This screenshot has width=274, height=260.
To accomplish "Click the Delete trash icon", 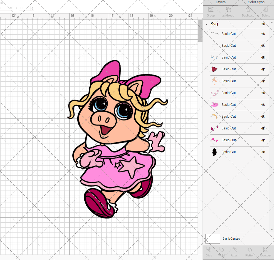I will (266, 9).
